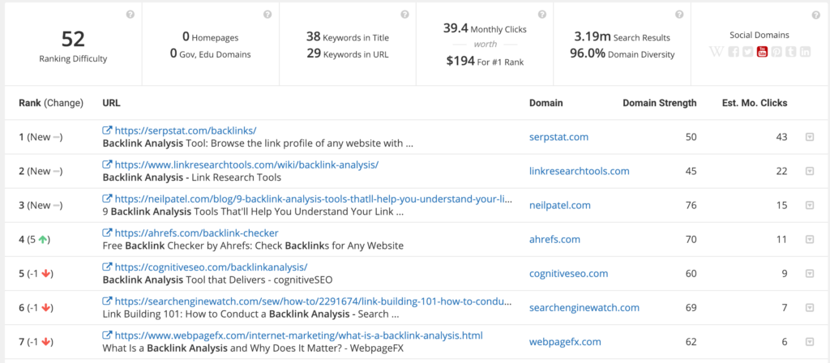Click help icon in Monthly Clicks card
Viewport: 830px width, 363px height.
[x=542, y=15]
